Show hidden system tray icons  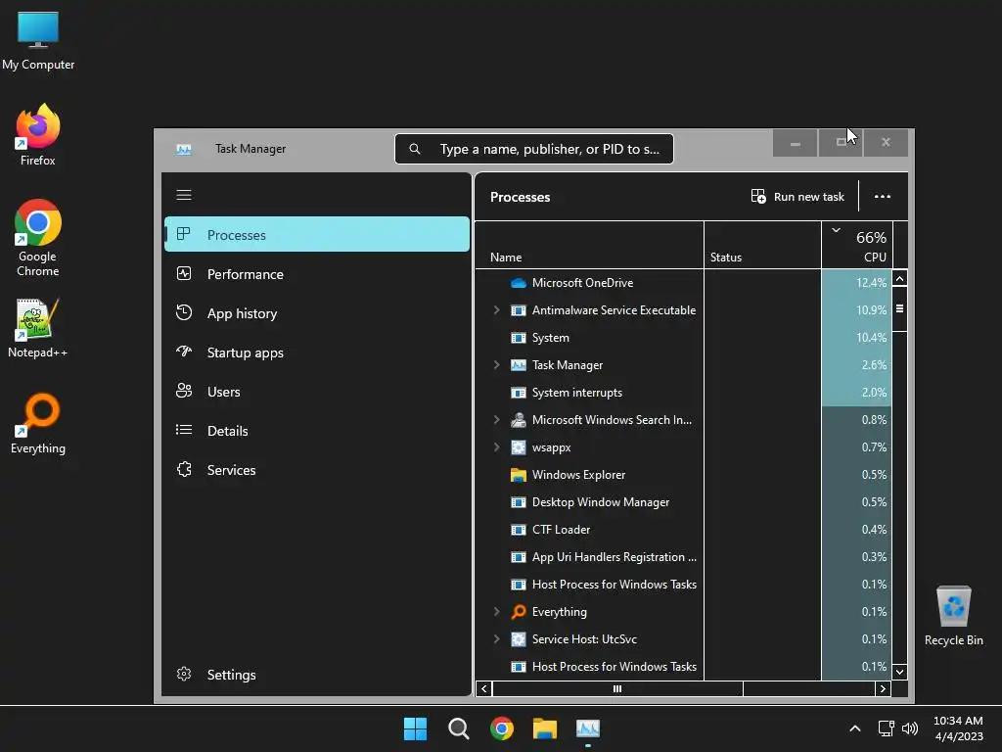pyautogui.click(x=855, y=728)
